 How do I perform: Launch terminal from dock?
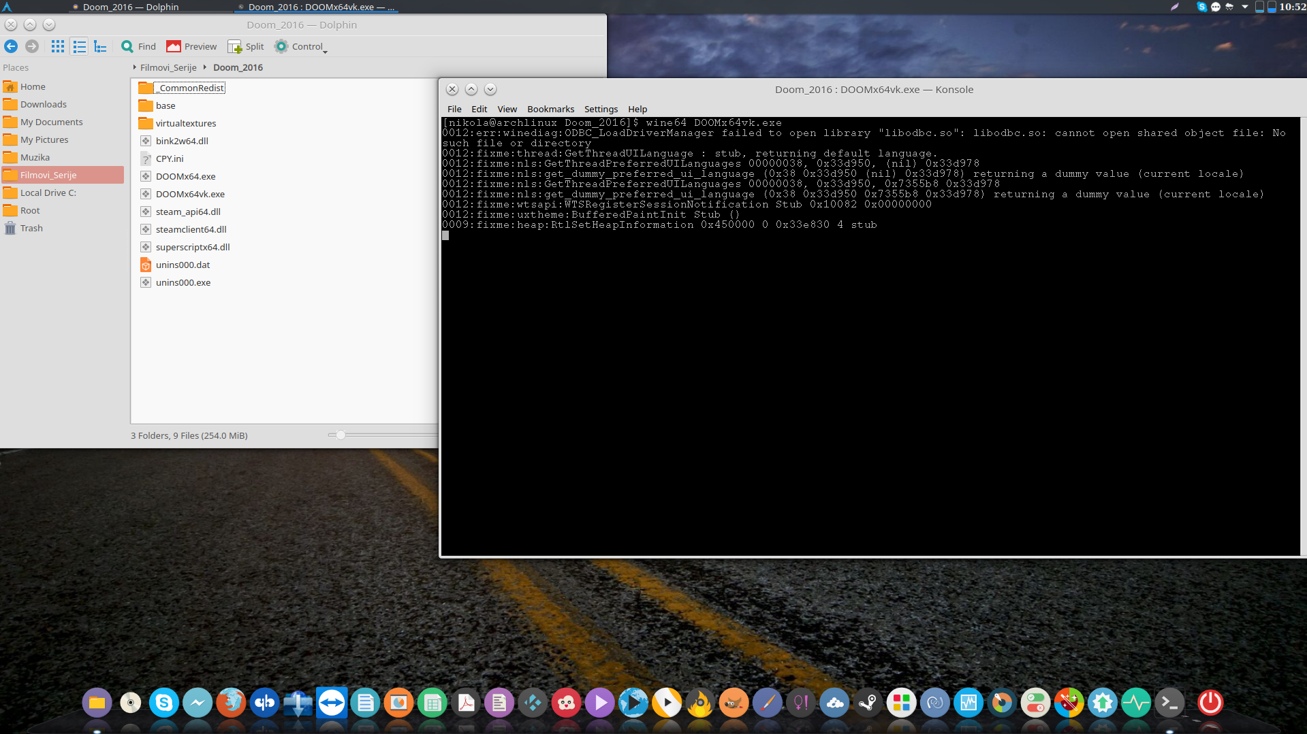[1169, 703]
